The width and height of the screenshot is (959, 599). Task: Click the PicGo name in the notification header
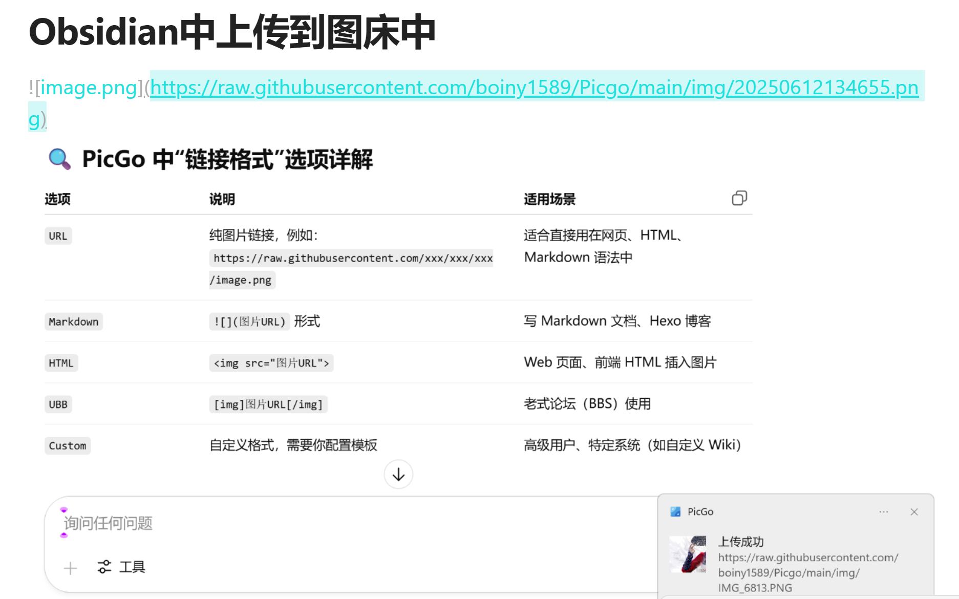click(x=700, y=512)
